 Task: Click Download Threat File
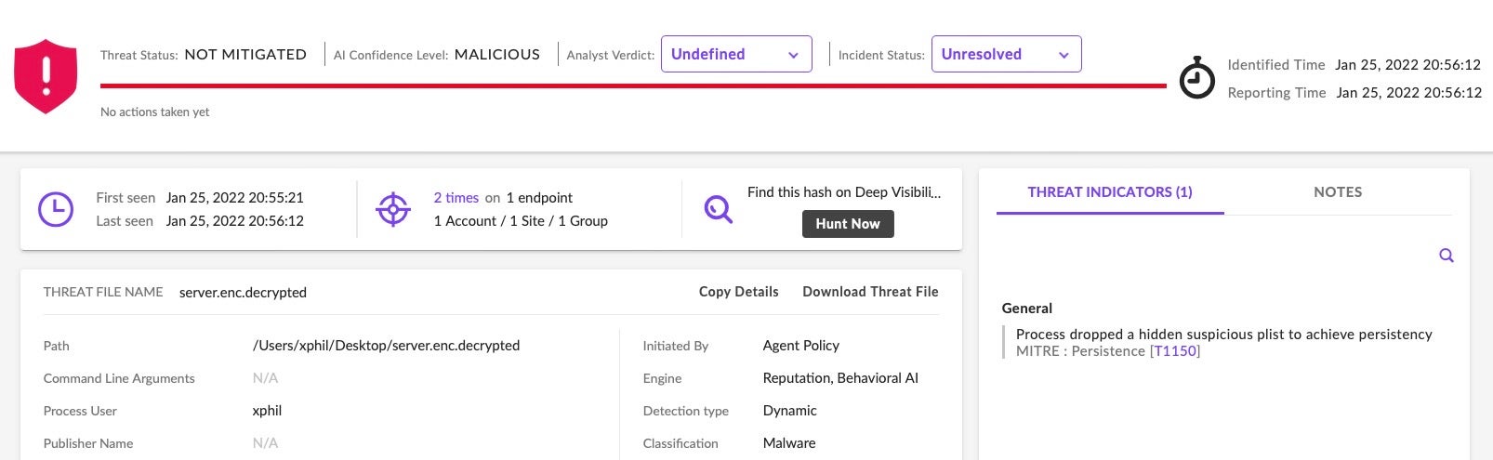[x=870, y=292]
